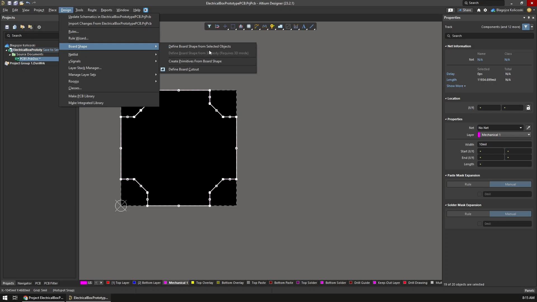Click the Properties panel Search field
The height and width of the screenshot is (302, 537).
pos(489,36)
